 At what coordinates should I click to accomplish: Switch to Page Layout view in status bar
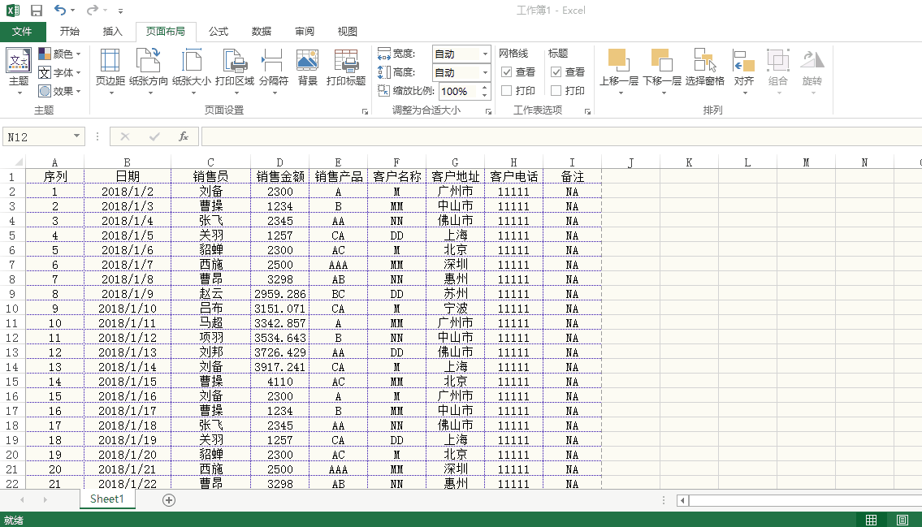point(902,520)
